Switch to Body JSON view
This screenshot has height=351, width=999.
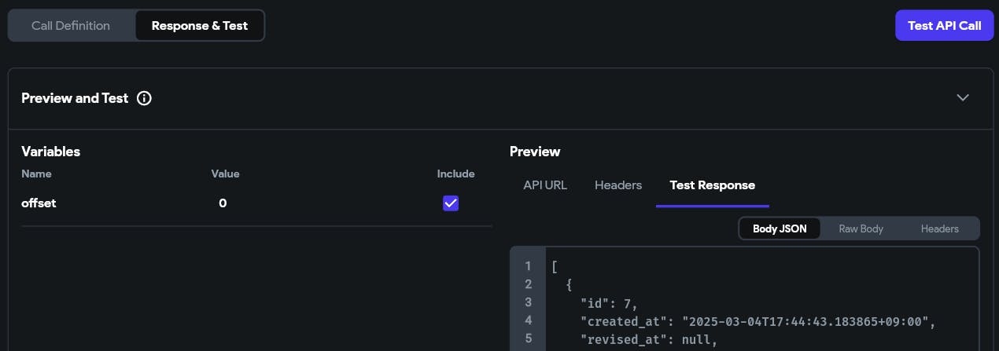(x=779, y=229)
